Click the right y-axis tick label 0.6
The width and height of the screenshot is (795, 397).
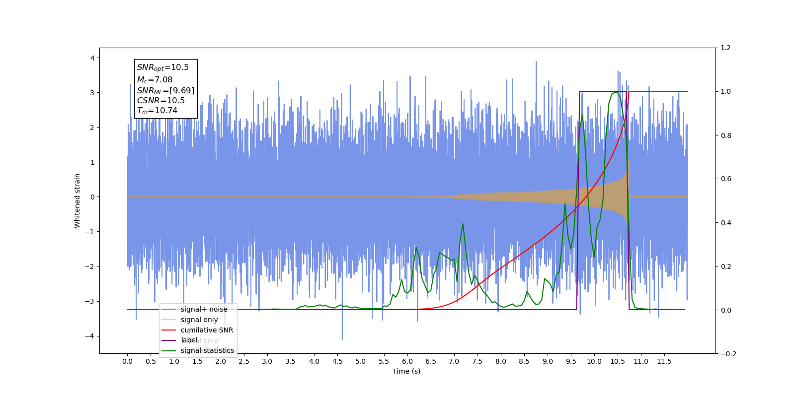[x=726, y=179]
